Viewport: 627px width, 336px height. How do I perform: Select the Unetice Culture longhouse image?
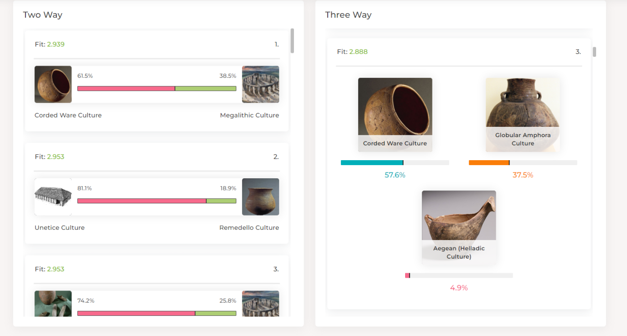click(x=53, y=197)
